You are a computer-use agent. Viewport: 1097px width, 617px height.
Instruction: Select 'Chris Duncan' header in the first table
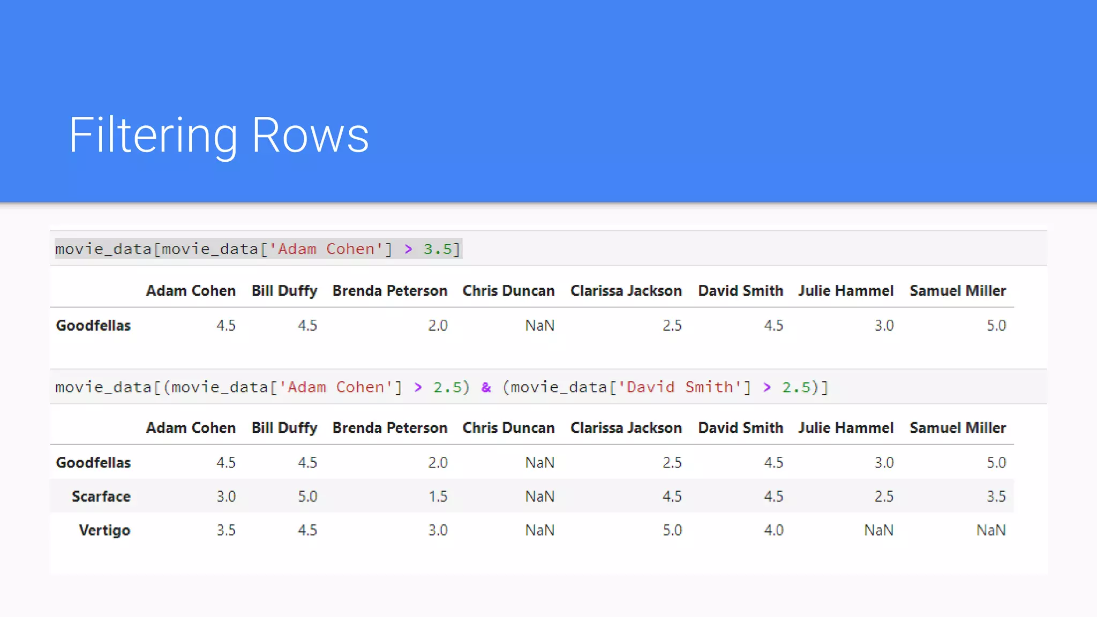(508, 291)
